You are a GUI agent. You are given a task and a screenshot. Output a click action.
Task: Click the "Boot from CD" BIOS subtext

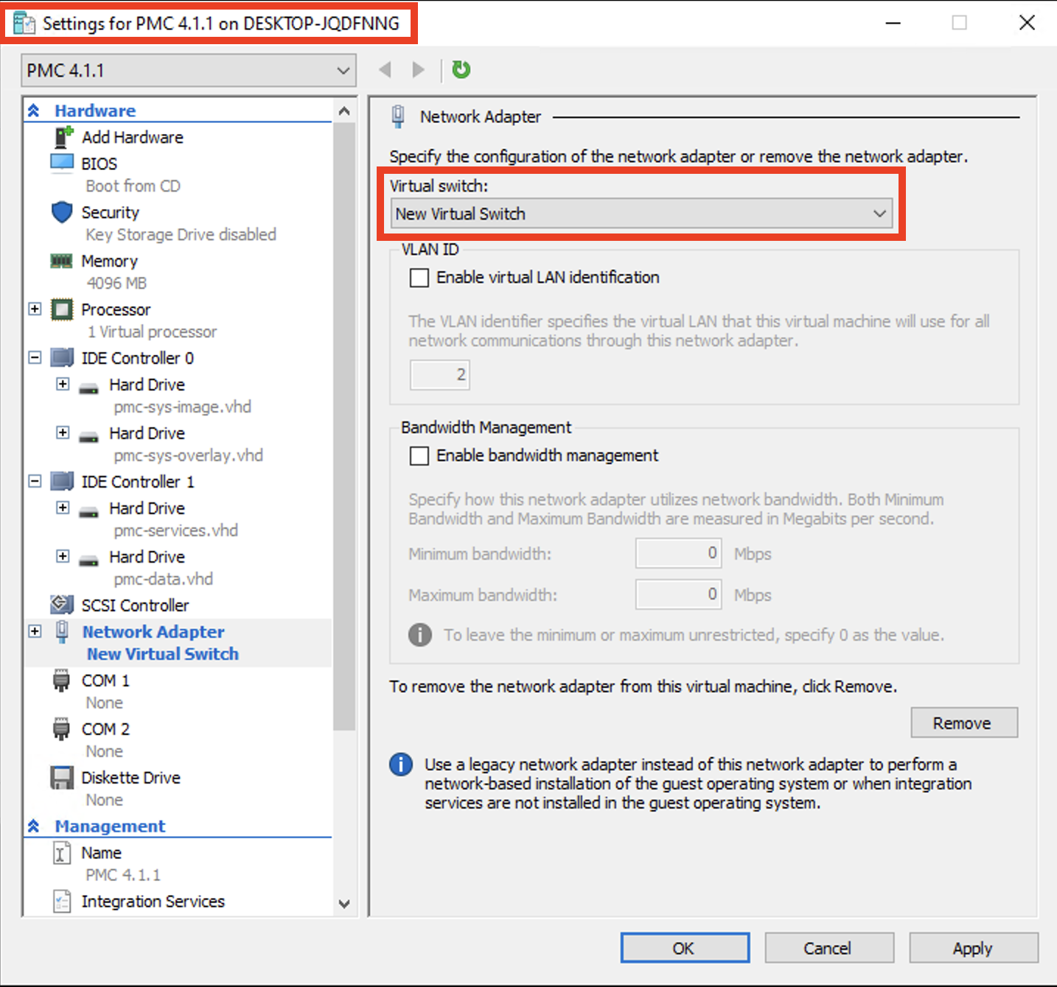tap(133, 186)
